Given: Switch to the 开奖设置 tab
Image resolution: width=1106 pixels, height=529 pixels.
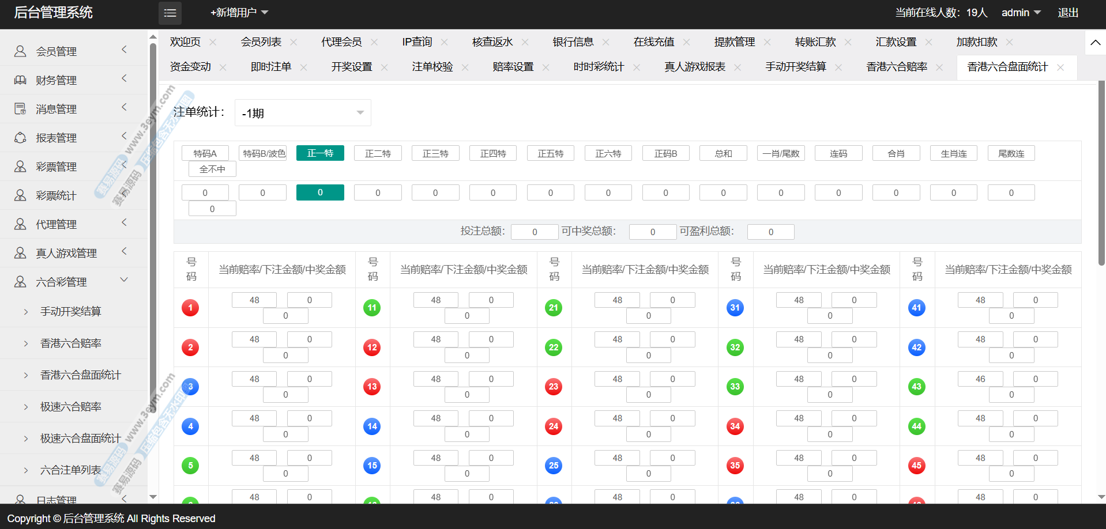Looking at the screenshot, I should [352, 67].
